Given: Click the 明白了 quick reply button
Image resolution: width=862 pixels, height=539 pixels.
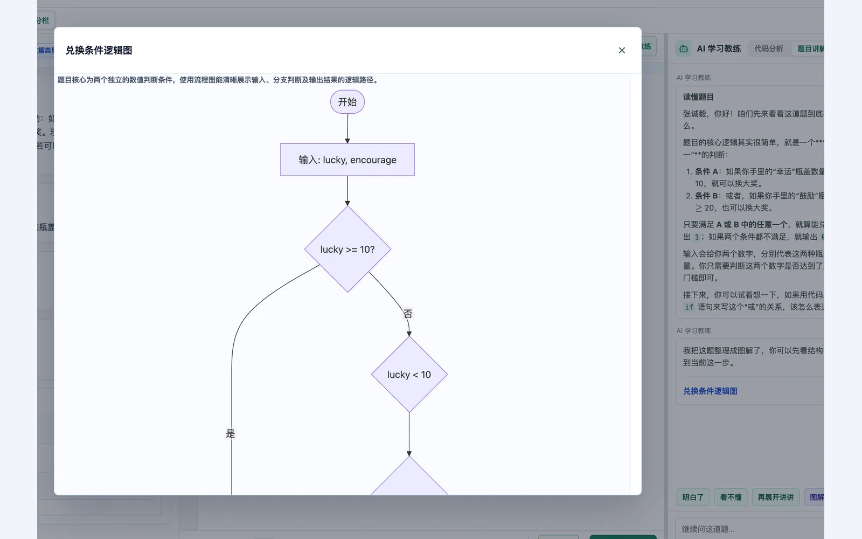Looking at the screenshot, I should click(693, 497).
